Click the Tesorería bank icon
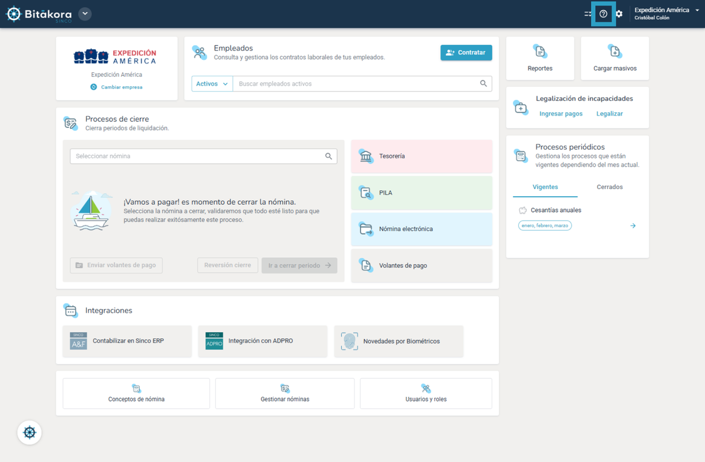This screenshot has height=462, width=705. click(x=365, y=156)
